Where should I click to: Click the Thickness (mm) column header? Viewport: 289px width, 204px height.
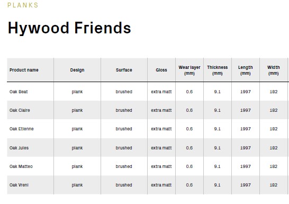218,70
